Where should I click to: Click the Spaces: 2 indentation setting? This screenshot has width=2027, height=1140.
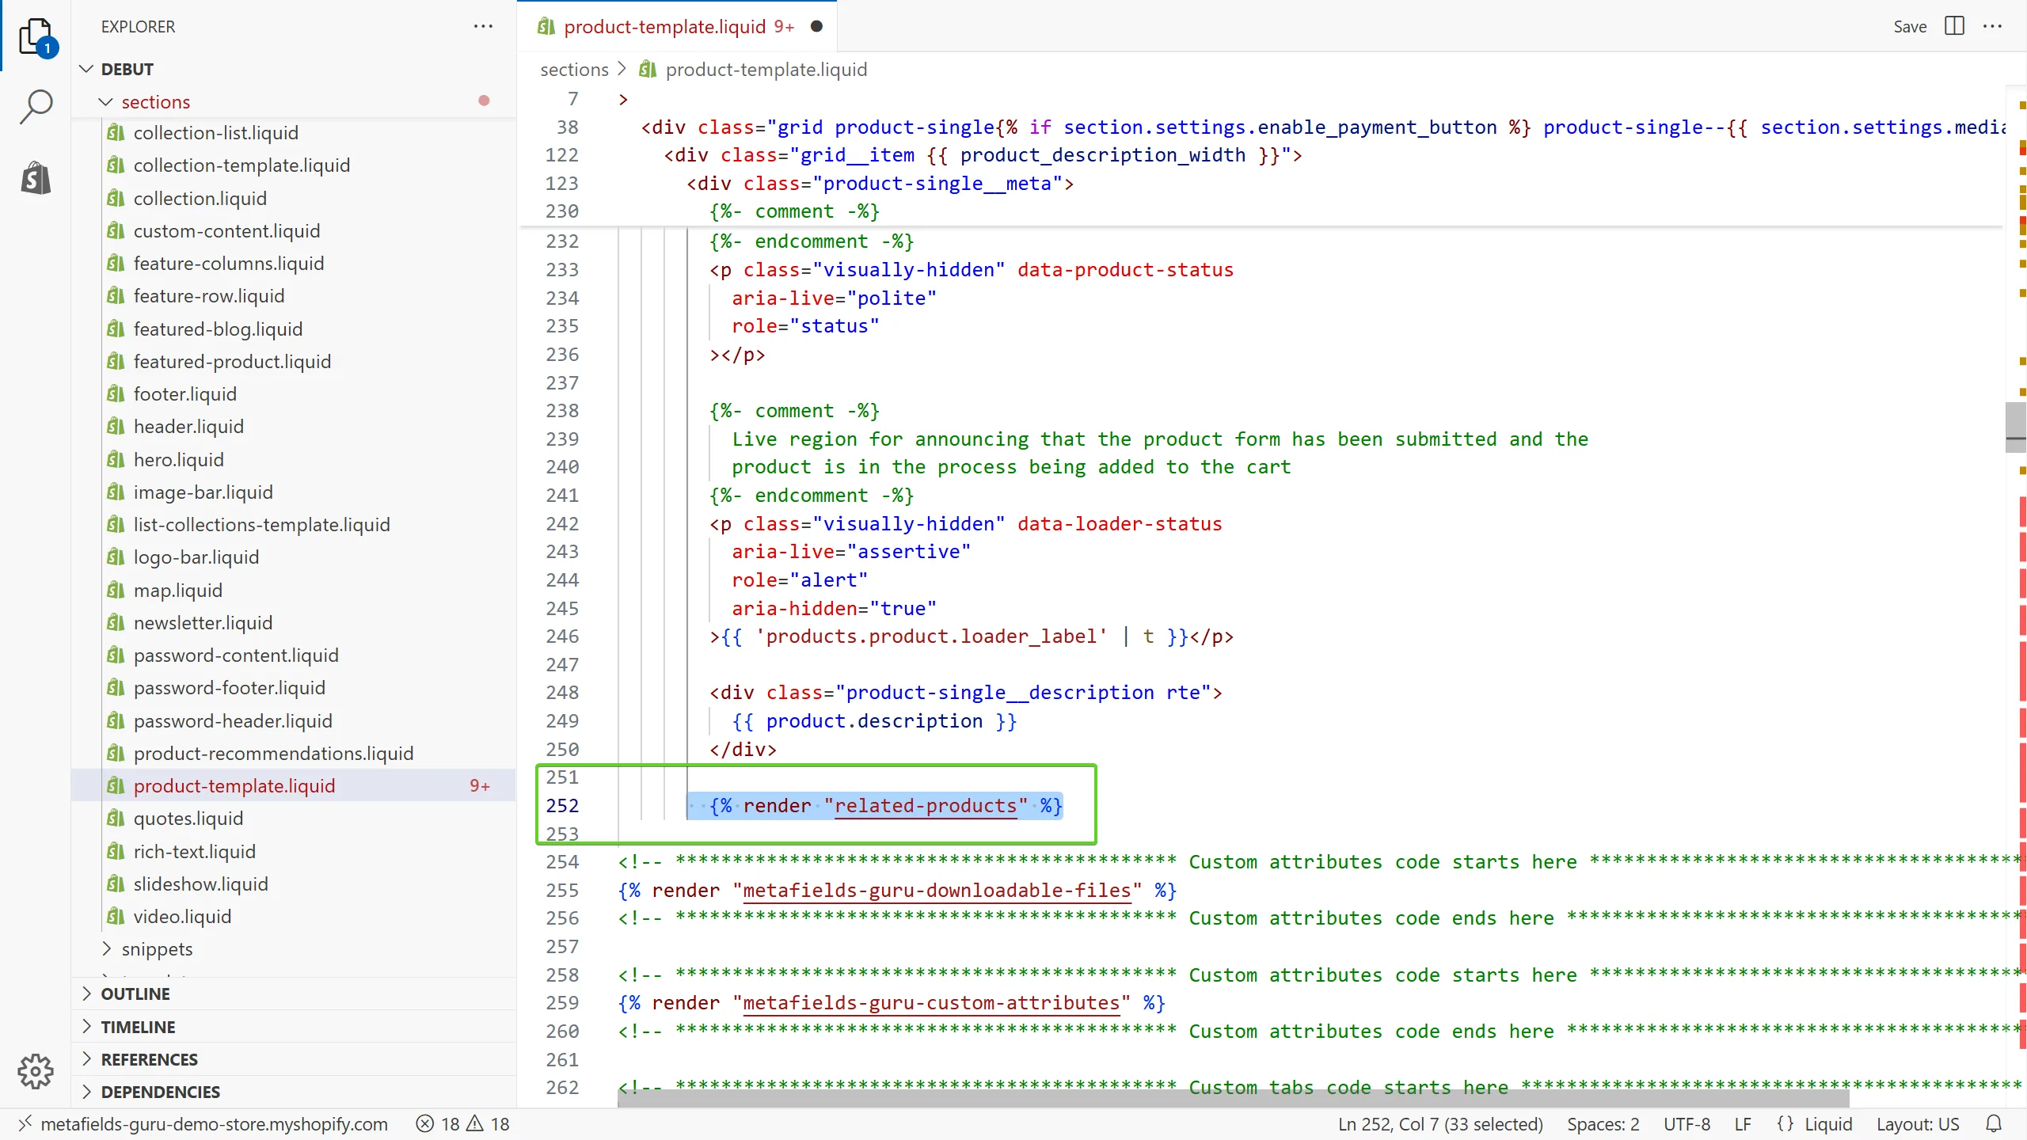[1603, 1124]
